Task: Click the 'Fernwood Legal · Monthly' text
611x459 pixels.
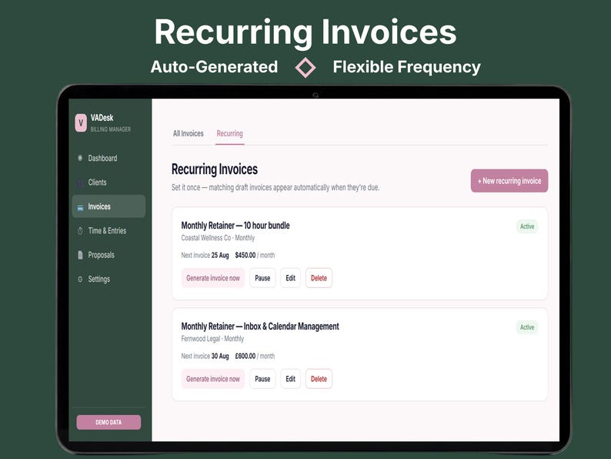Action: coord(212,339)
